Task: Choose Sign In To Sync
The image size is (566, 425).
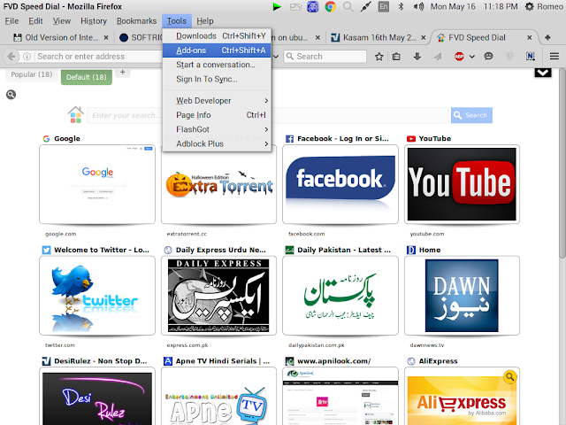Action: 217,79
